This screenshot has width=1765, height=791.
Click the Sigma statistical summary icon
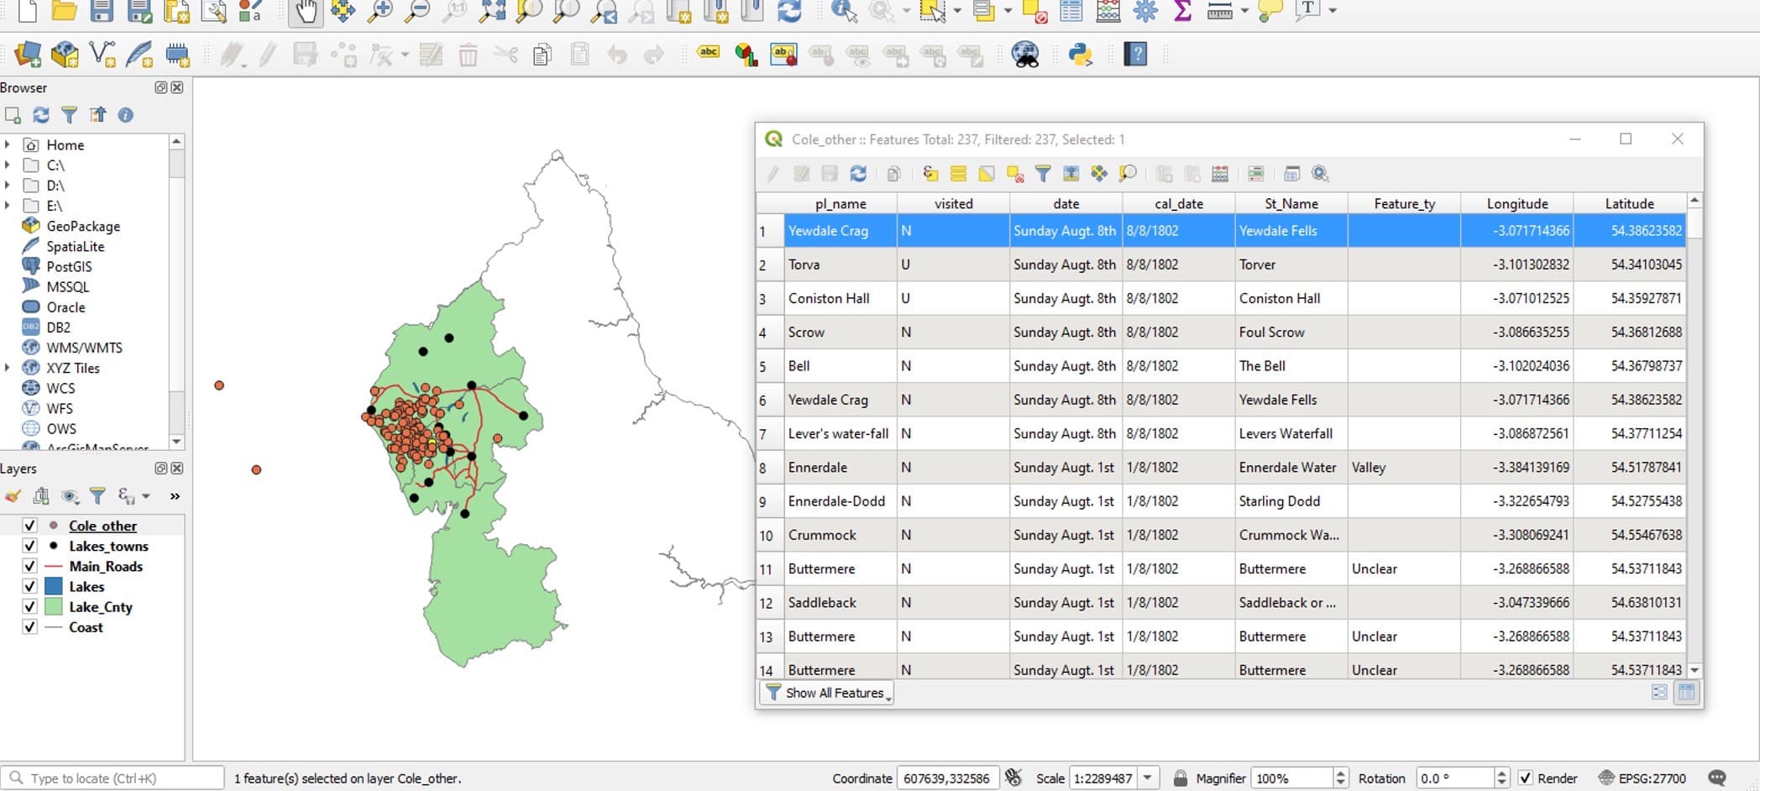[x=1182, y=11]
